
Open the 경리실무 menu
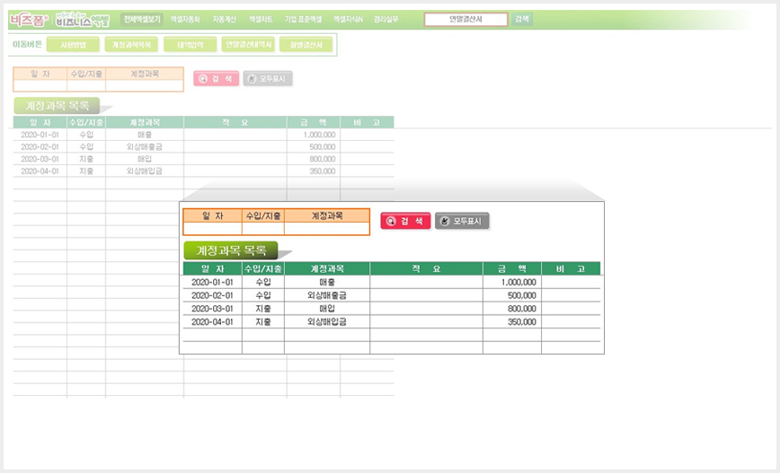pos(386,20)
